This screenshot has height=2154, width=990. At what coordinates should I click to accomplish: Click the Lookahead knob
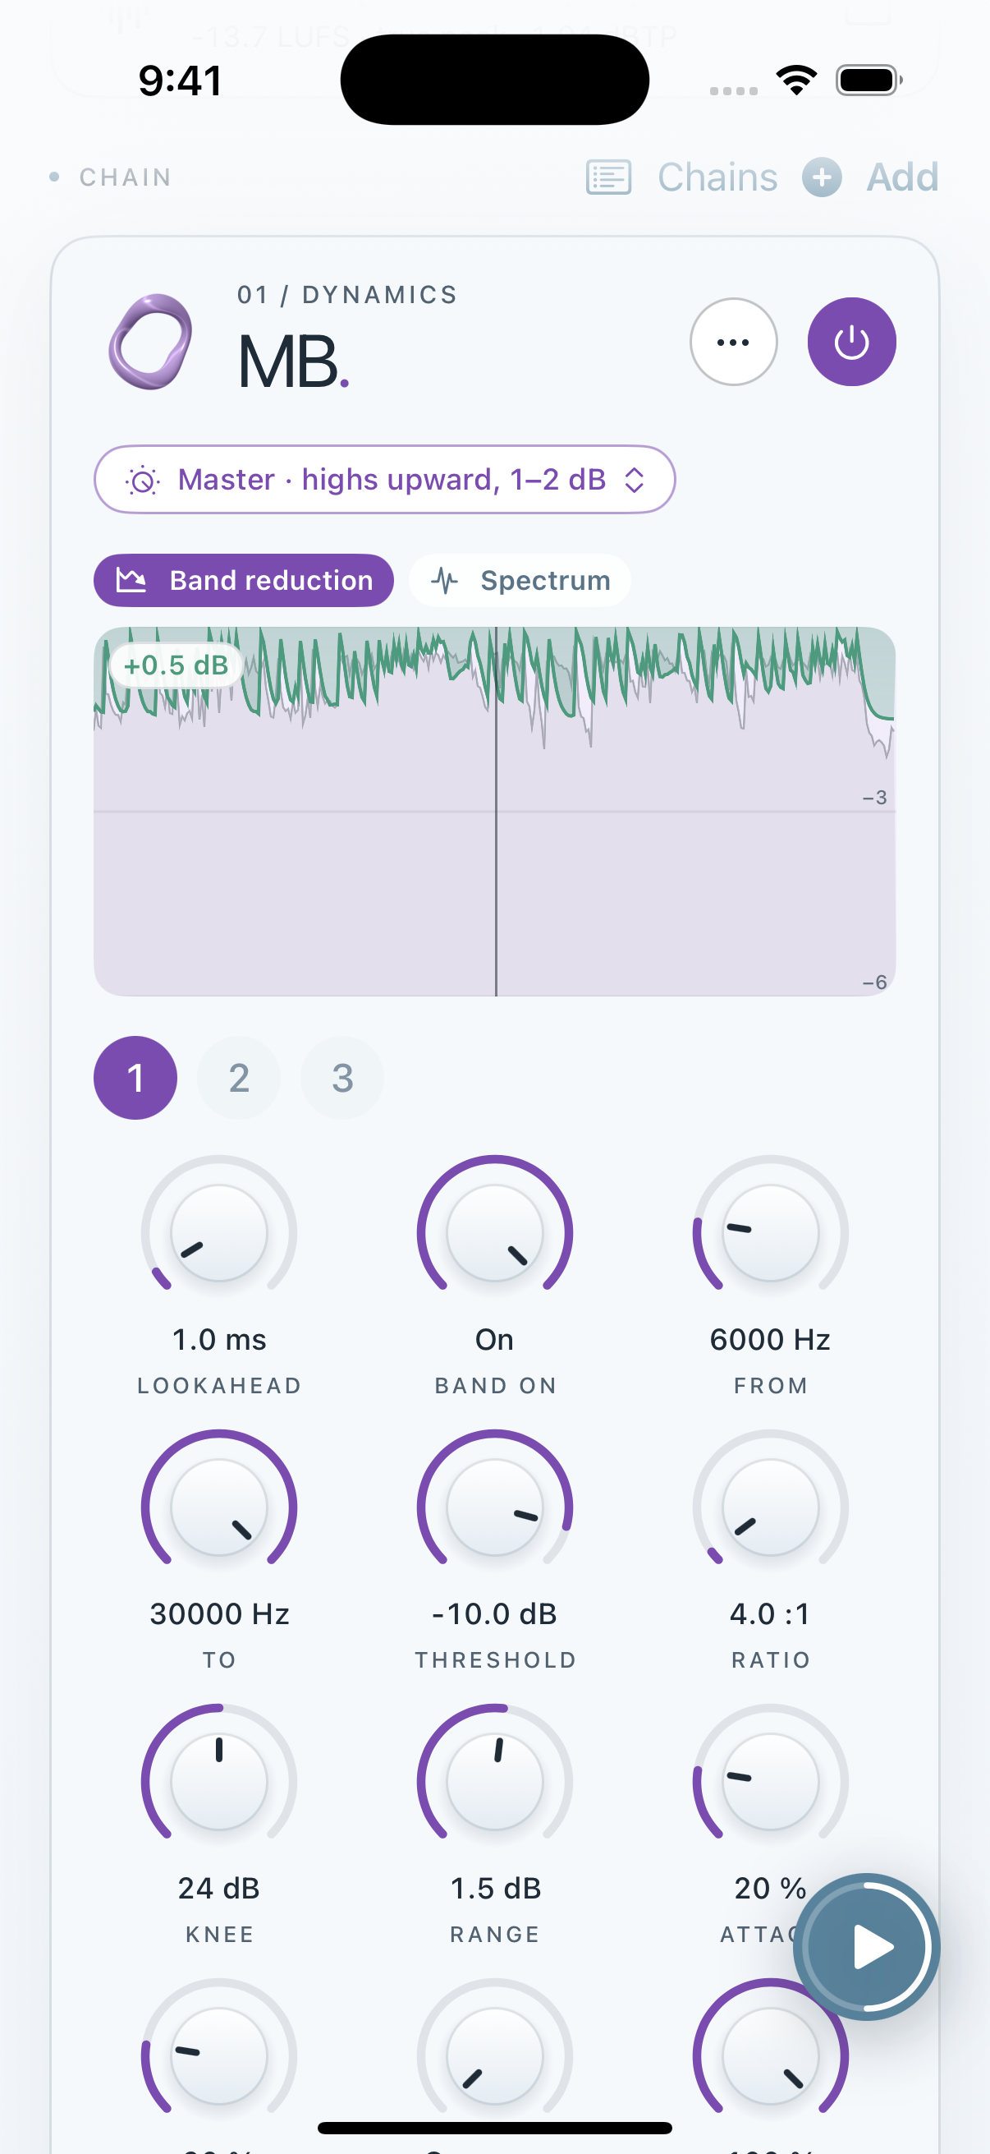(x=219, y=1232)
